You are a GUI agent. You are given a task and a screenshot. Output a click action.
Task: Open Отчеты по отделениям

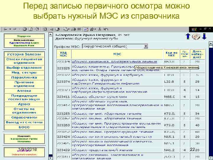24,111
